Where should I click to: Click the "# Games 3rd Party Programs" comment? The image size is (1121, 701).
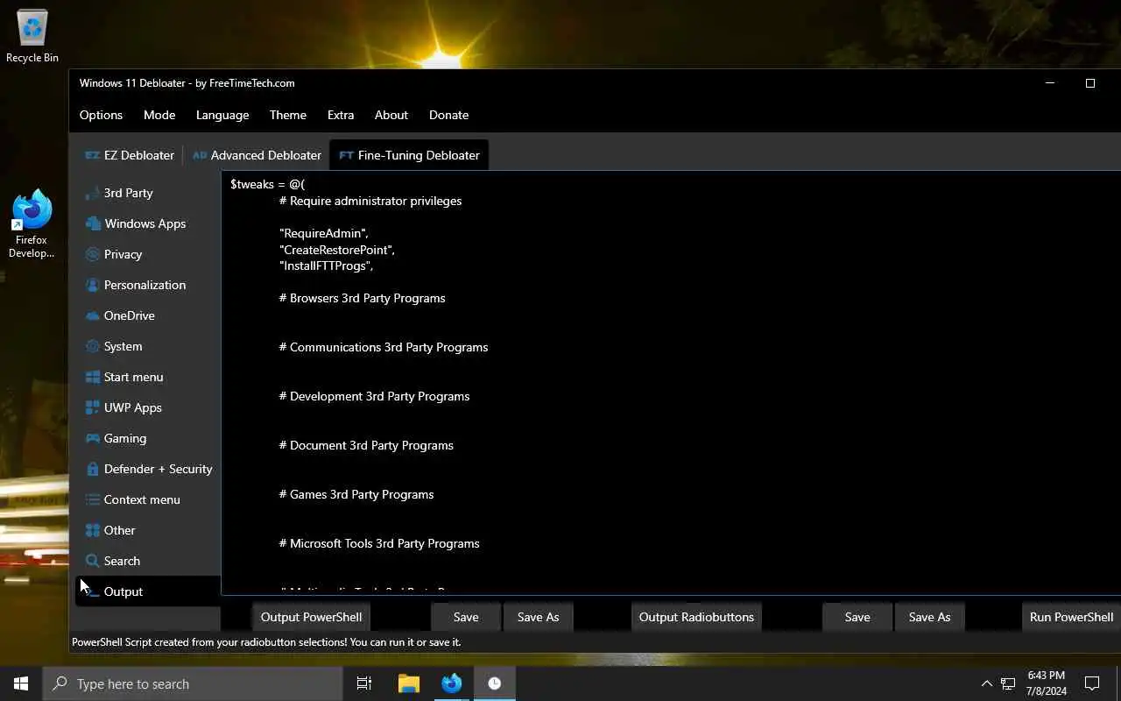(x=356, y=494)
